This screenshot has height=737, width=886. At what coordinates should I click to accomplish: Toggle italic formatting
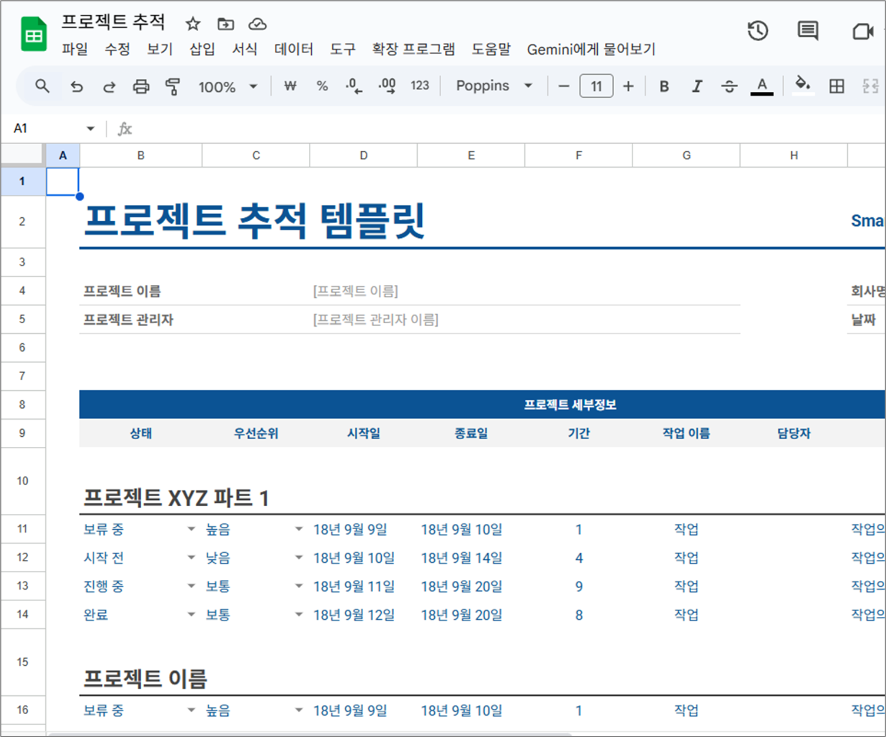(697, 87)
